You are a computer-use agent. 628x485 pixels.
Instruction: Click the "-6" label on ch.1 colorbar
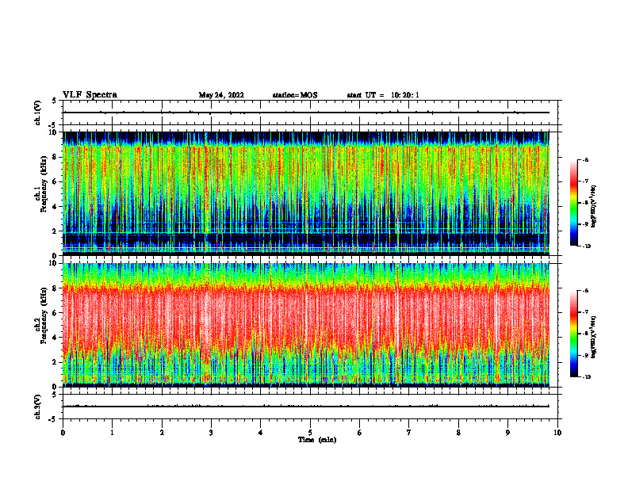coord(586,159)
